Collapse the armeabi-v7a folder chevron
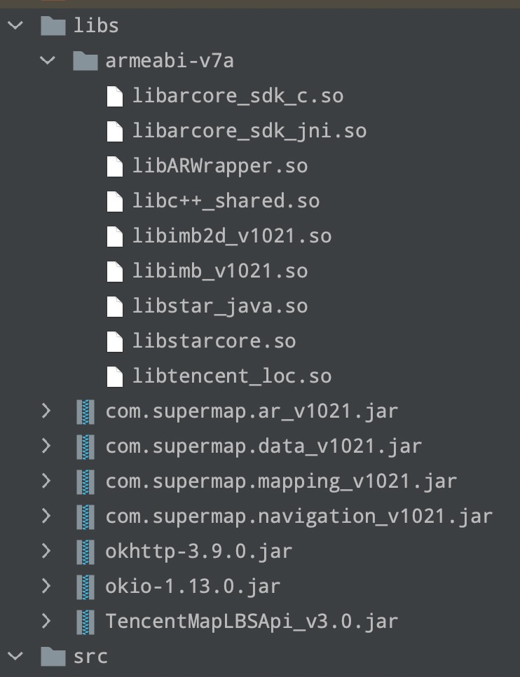 pos(48,60)
